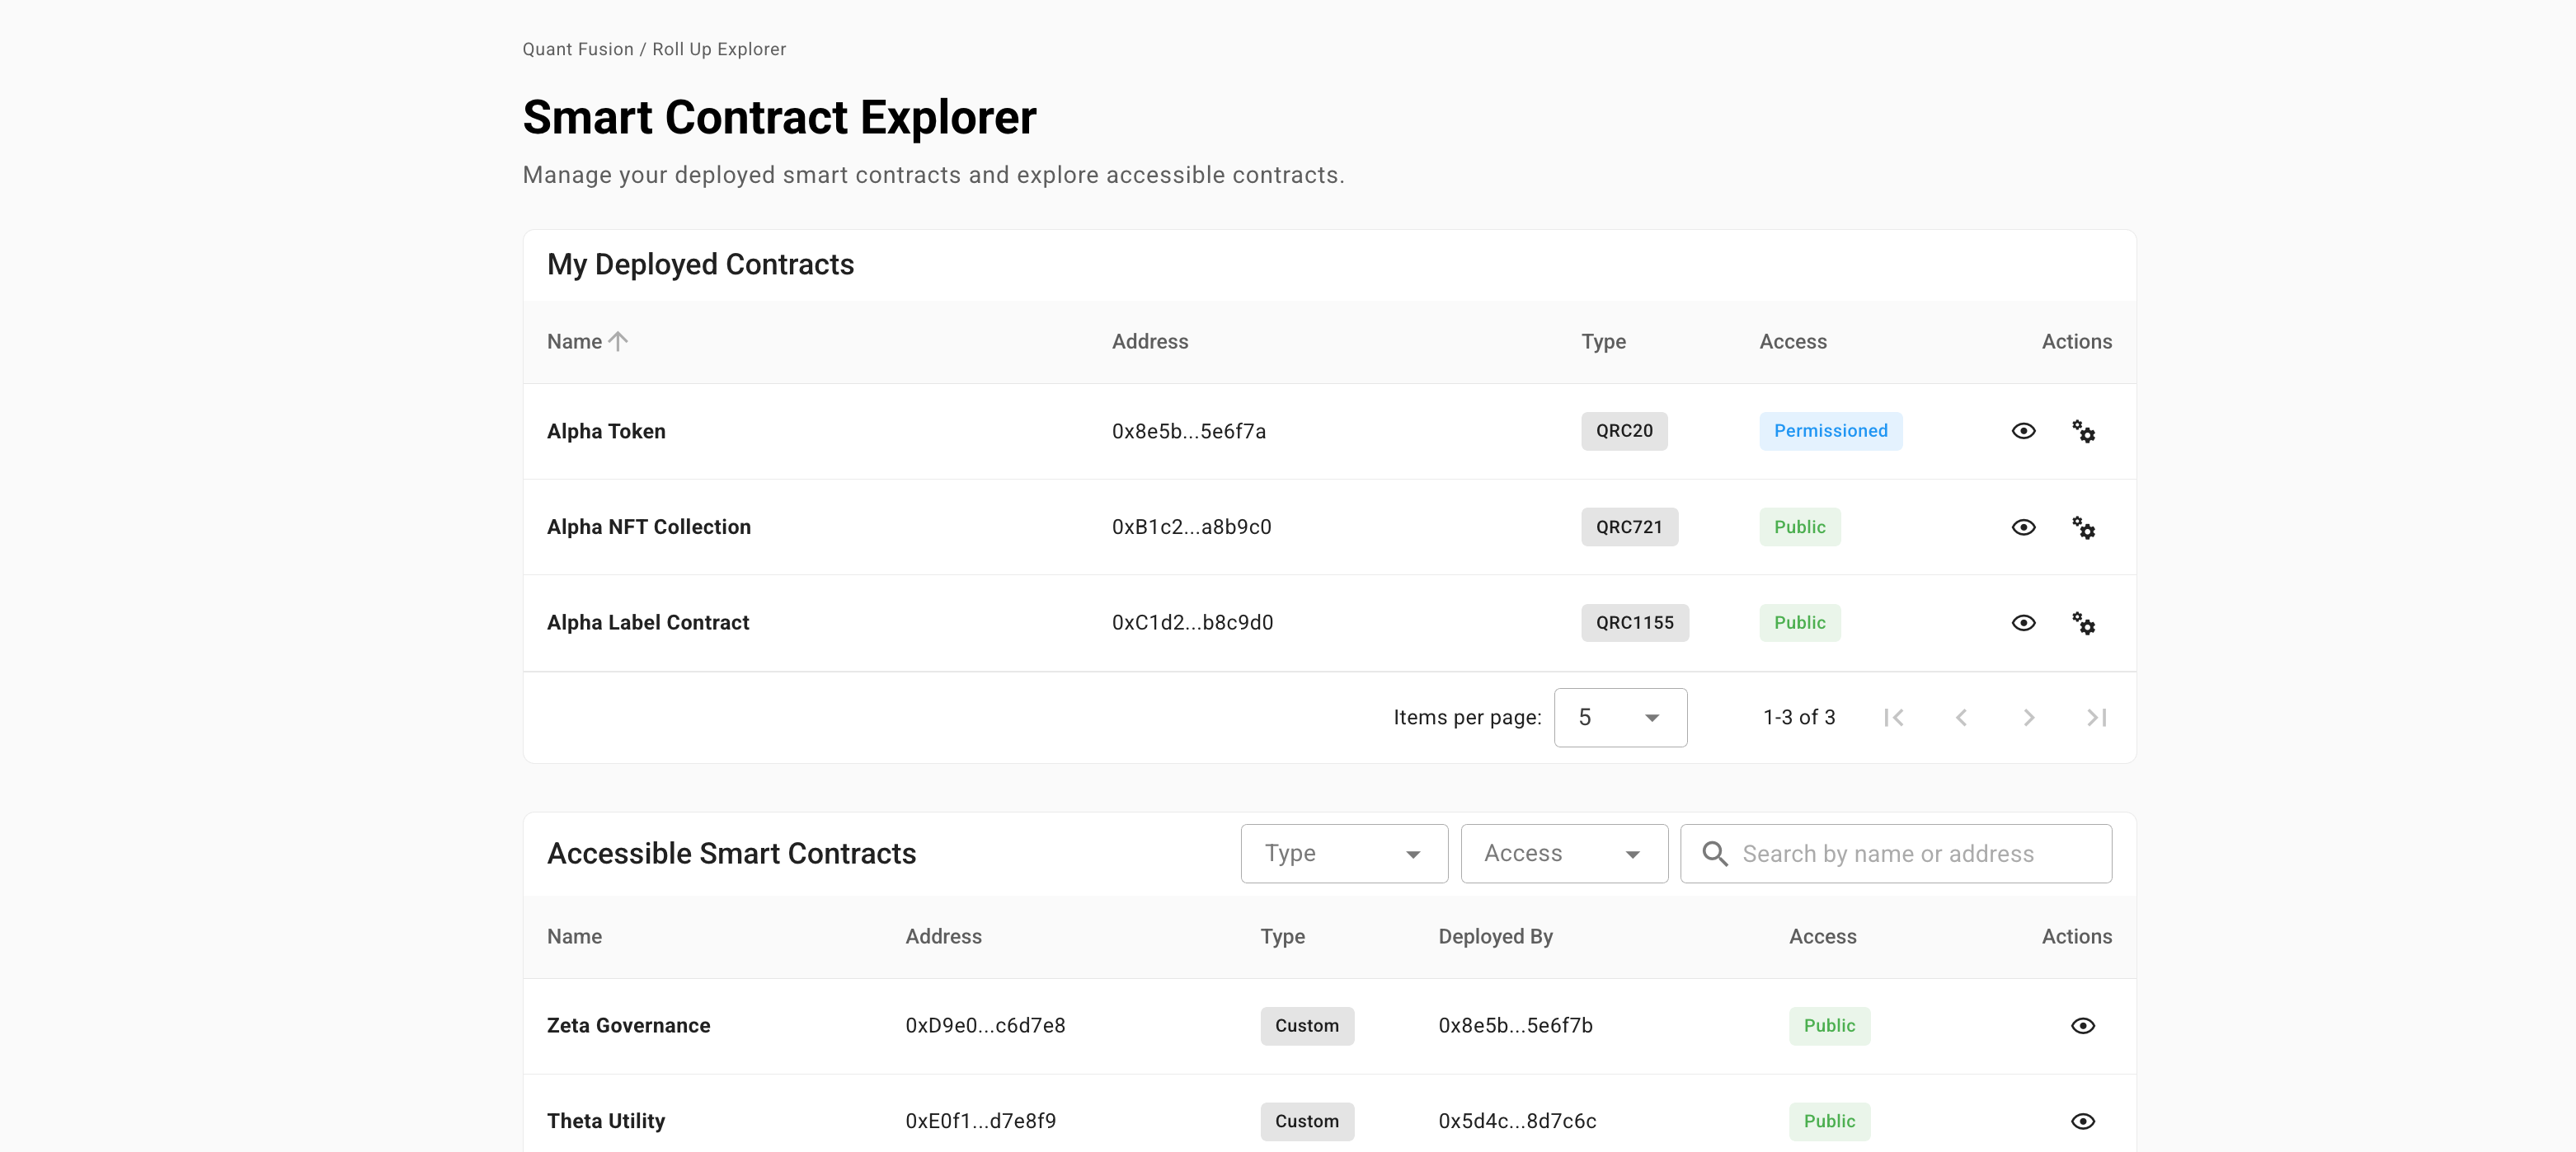The image size is (2576, 1152).
Task: Click the My Deployed Contracts heading
Action: point(700,265)
